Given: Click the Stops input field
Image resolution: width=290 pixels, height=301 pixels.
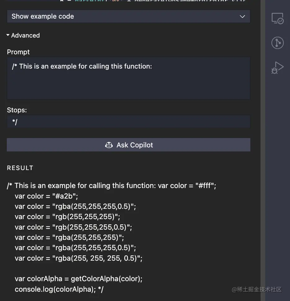Looking at the screenshot, I should tap(128, 122).
